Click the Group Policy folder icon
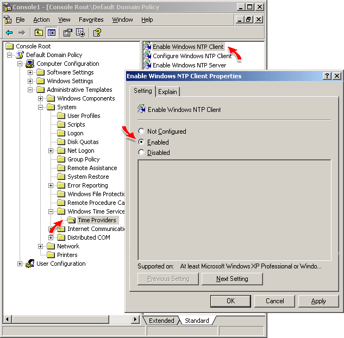The image size is (344, 338). click(x=61, y=159)
